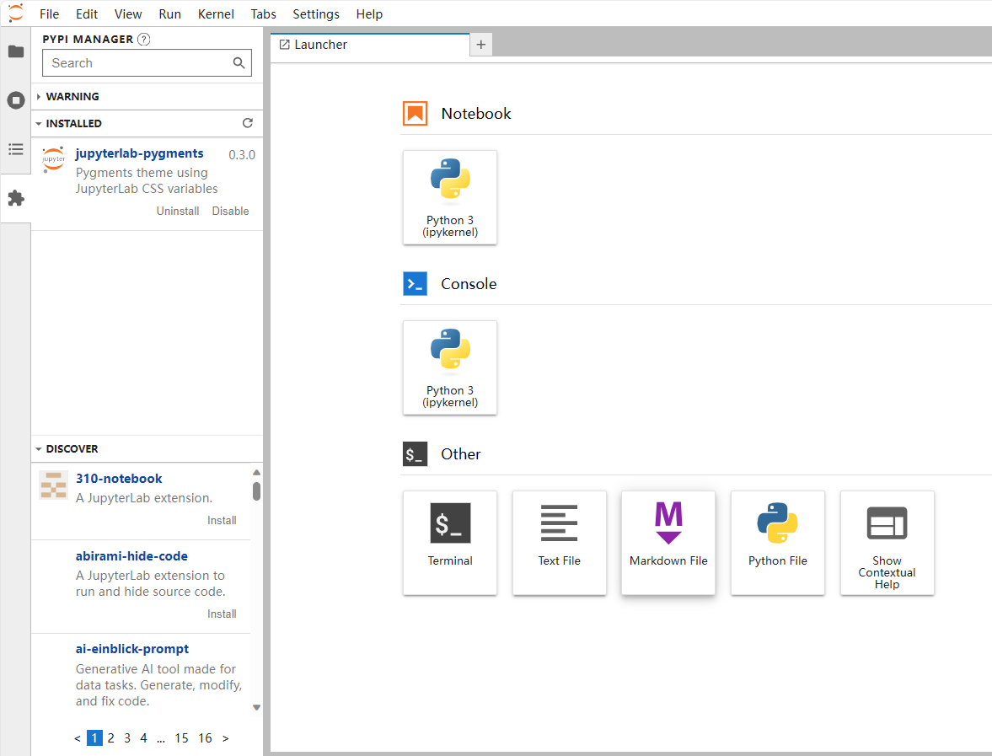Open the Help menu

[369, 14]
